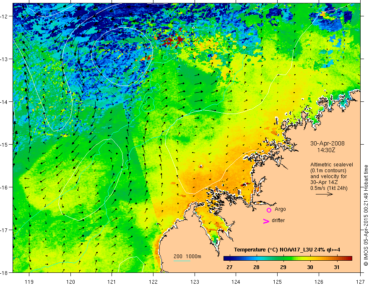Click the longitude label 124
Screen dimensions: 369x285
236,282
